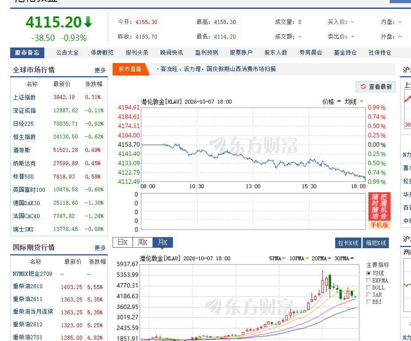The width and height of the screenshot is (411, 341).
Task: Open the 股东人数 menu item
Action: pos(276,53)
